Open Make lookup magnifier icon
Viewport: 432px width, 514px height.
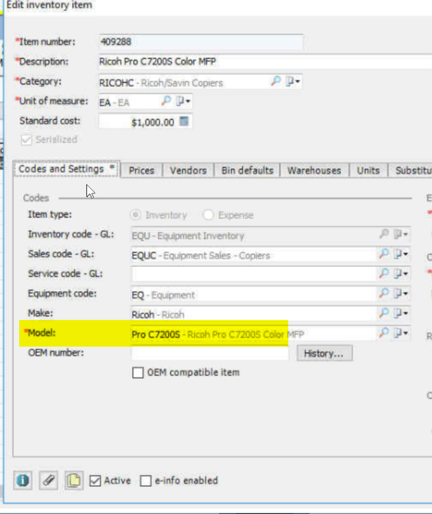(384, 313)
